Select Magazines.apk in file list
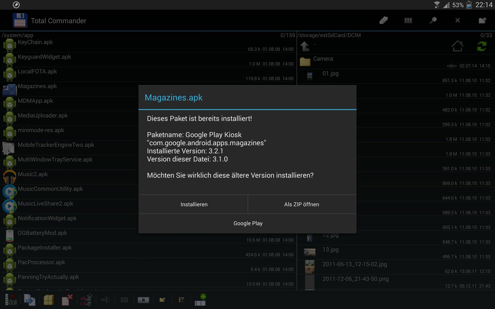495x309 pixels. click(70, 89)
